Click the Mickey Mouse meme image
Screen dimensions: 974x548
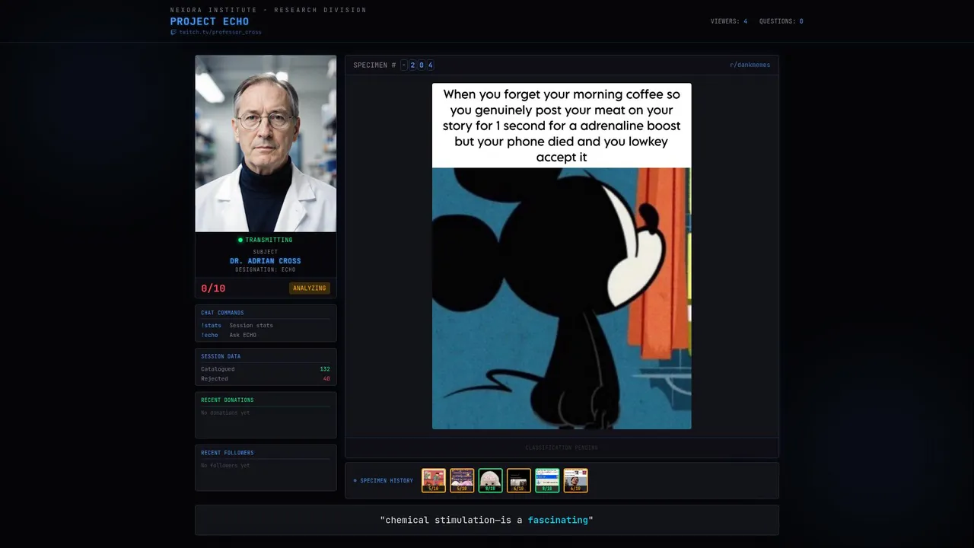point(562,298)
